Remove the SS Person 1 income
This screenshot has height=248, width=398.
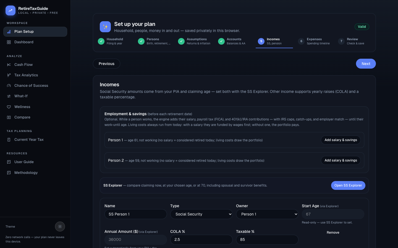click(x=333, y=233)
